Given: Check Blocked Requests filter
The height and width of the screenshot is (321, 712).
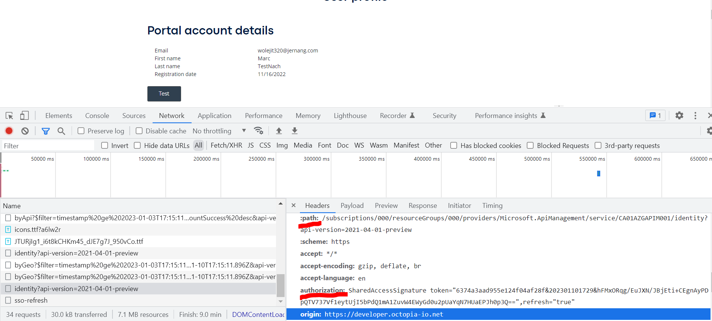Looking at the screenshot, I should tap(530, 145).
